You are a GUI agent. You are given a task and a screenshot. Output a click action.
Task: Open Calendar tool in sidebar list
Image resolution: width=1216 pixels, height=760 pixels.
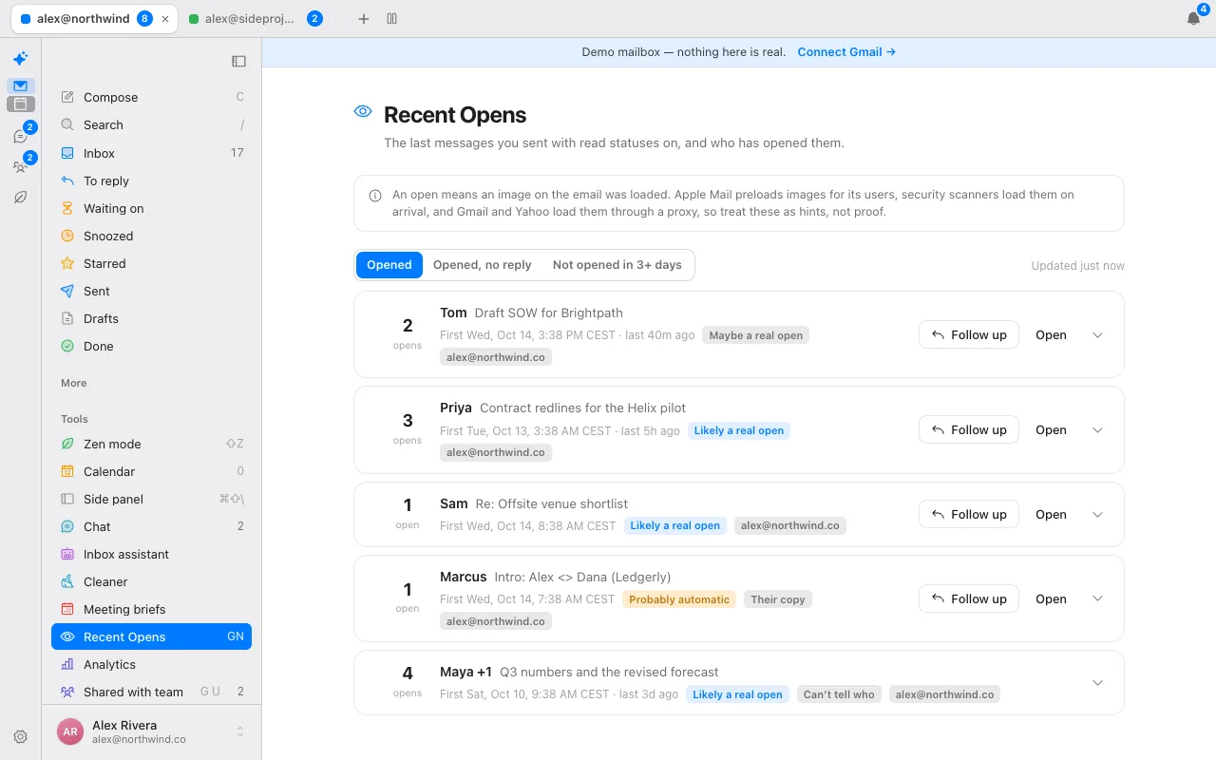[152, 471]
